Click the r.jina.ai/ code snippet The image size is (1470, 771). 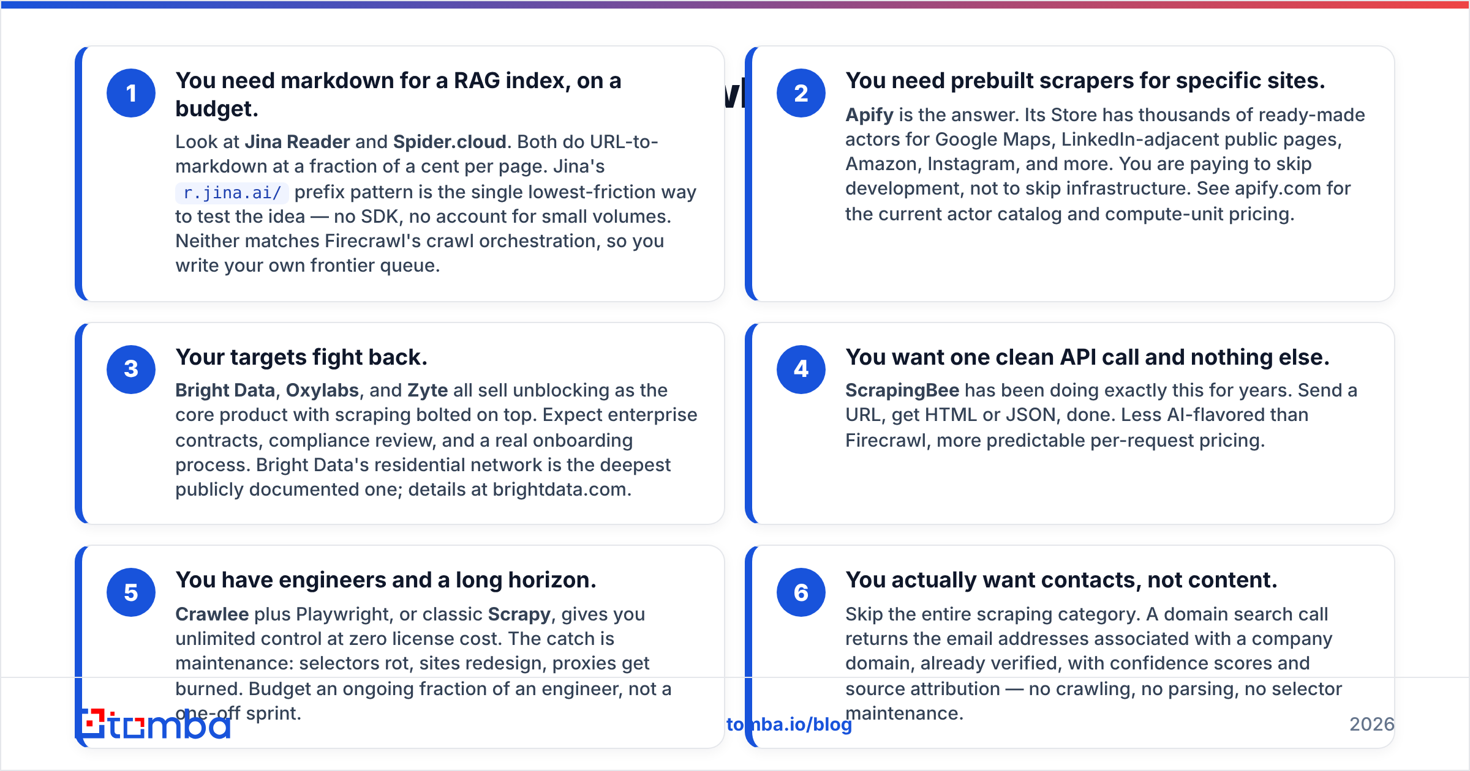click(x=232, y=193)
